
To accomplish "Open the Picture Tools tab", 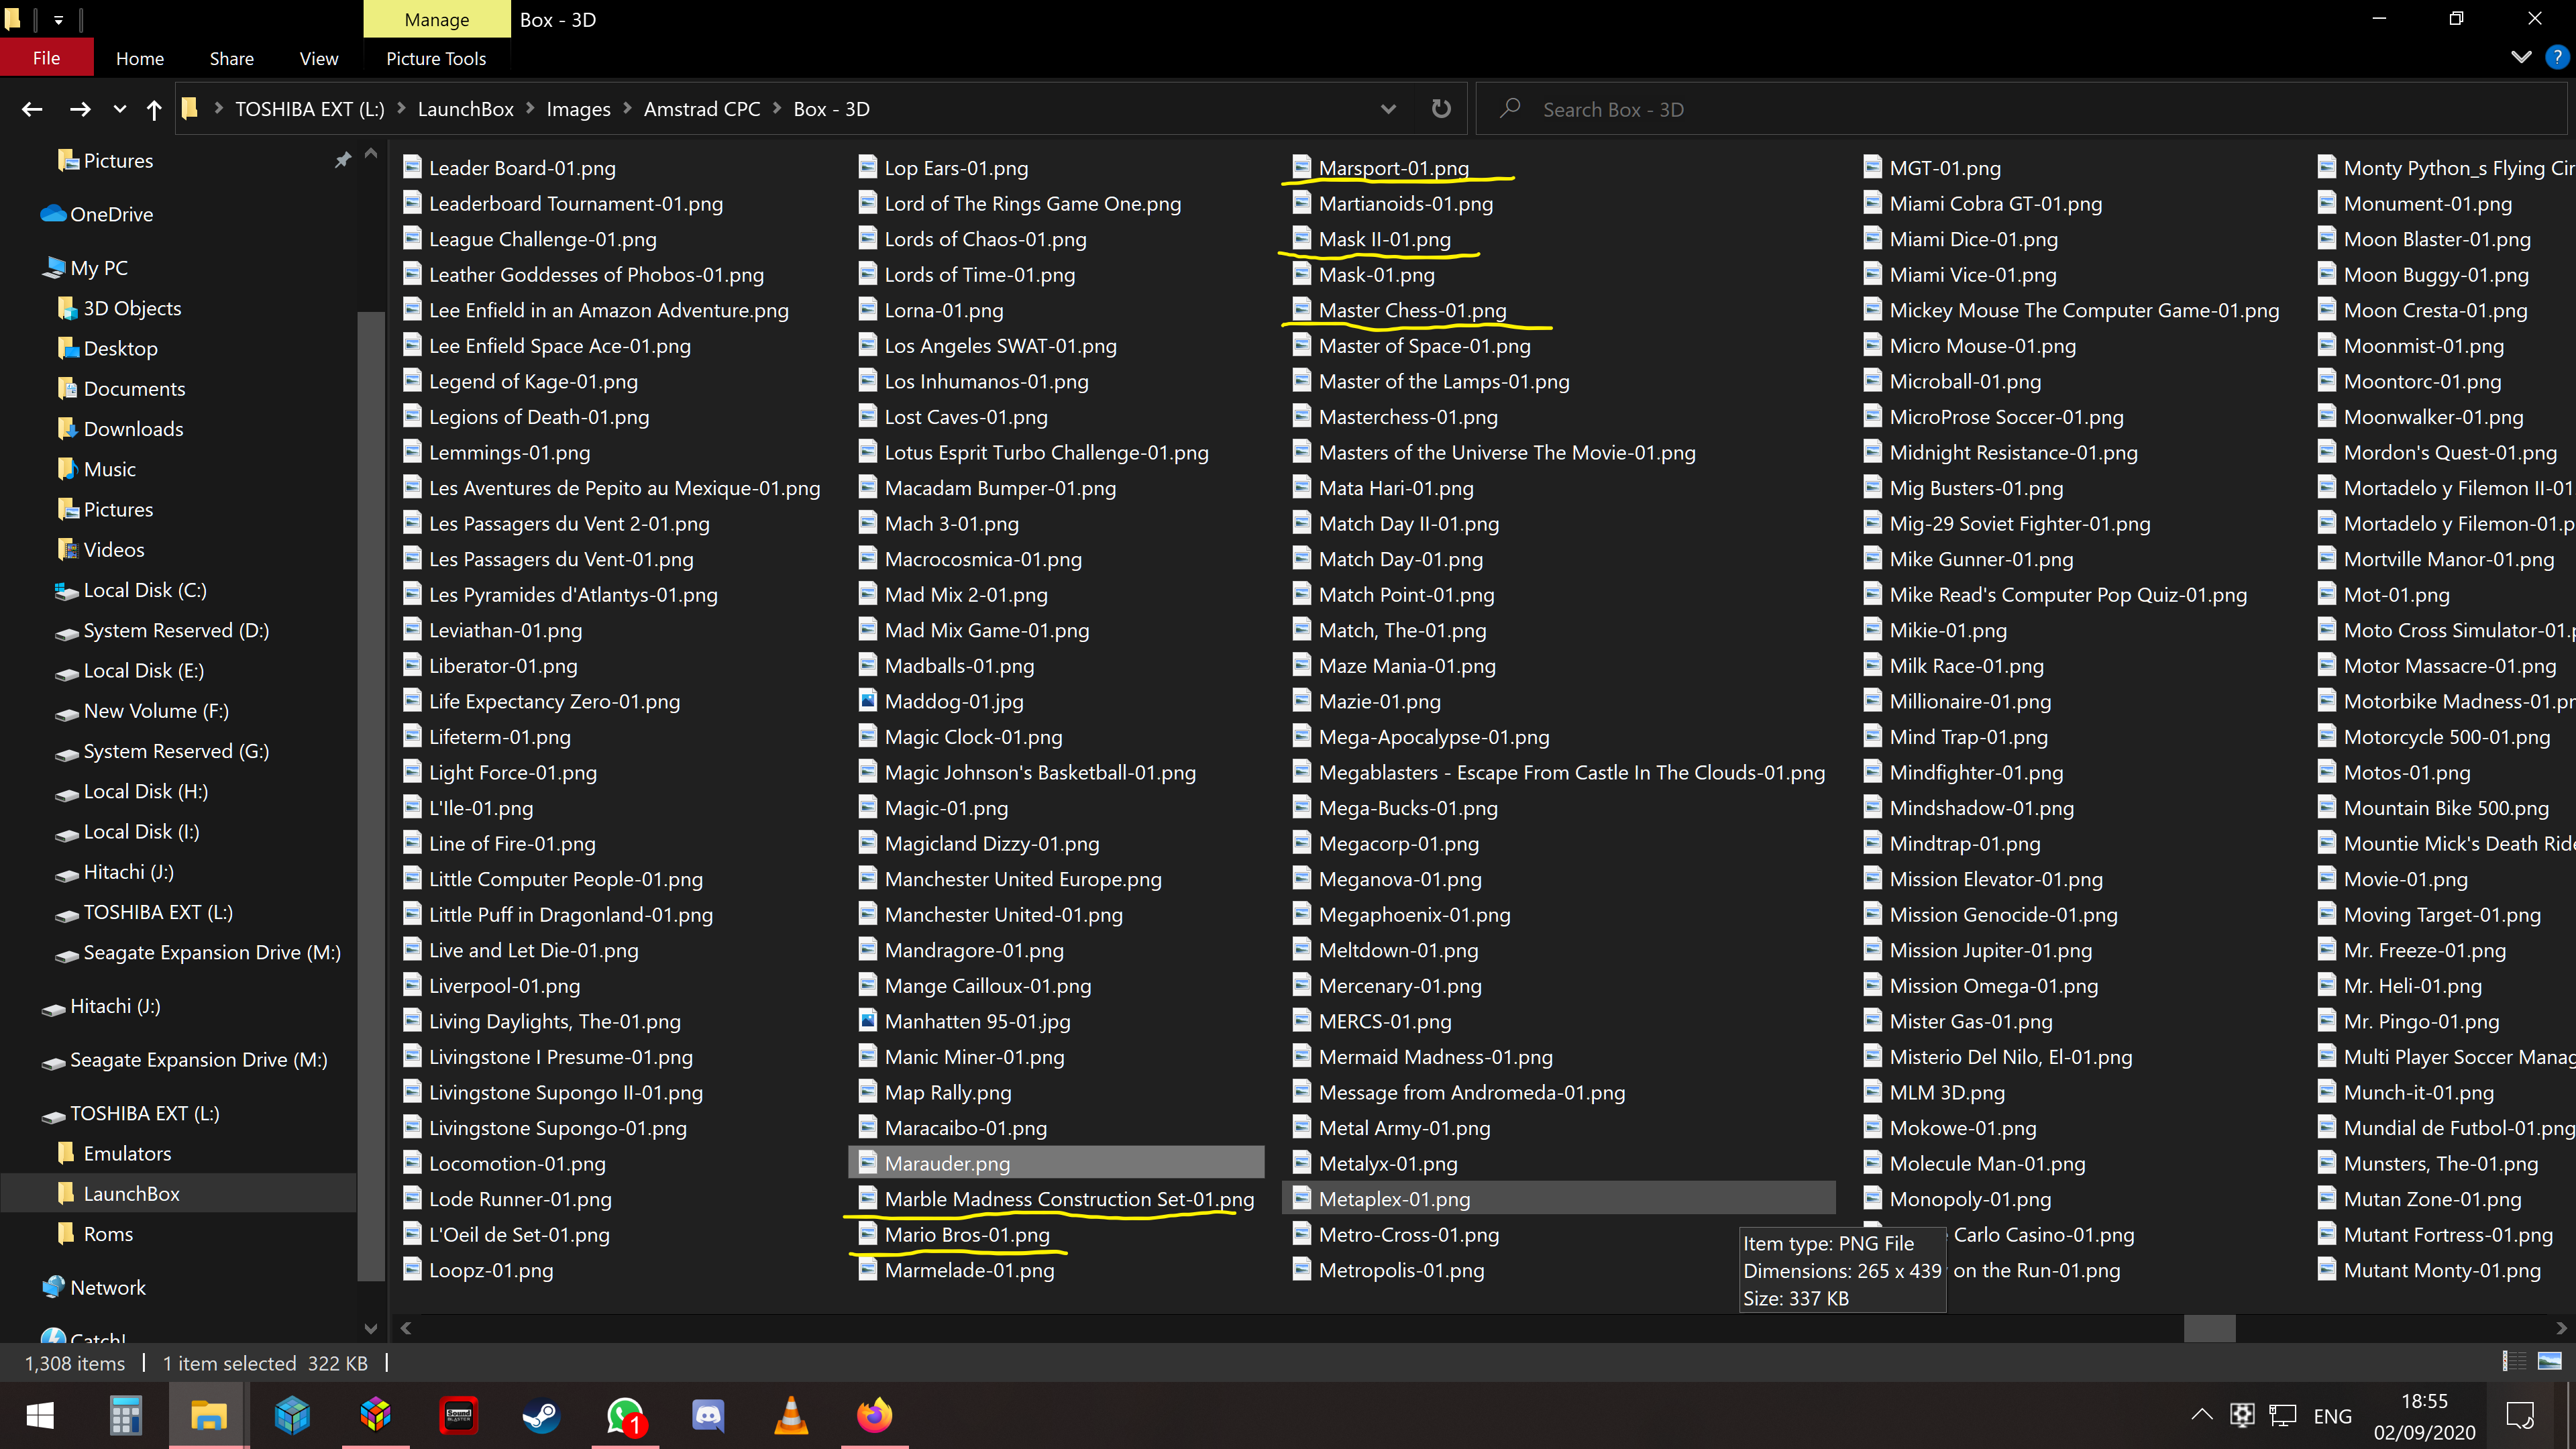I will pos(436,58).
